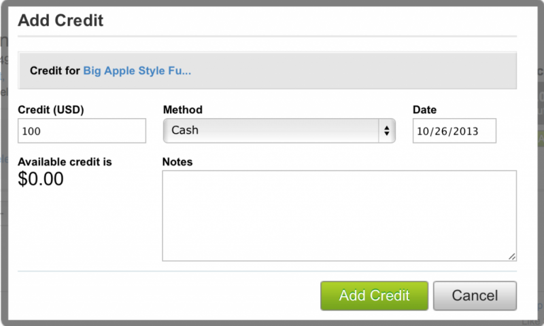The height and width of the screenshot is (326, 544).
Task: Click the Notes label
Action: coord(177,162)
